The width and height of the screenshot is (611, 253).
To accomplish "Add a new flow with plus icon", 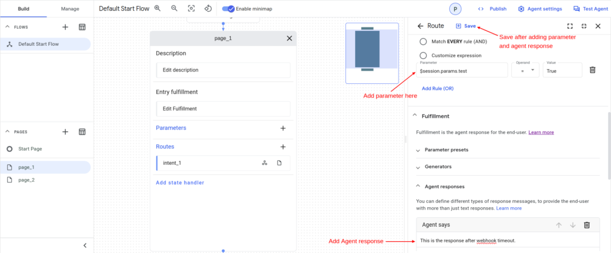I will pos(66,27).
